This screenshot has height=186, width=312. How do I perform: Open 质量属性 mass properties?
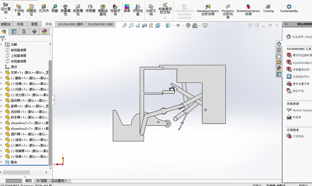pyautogui.click(x=65, y=10)
